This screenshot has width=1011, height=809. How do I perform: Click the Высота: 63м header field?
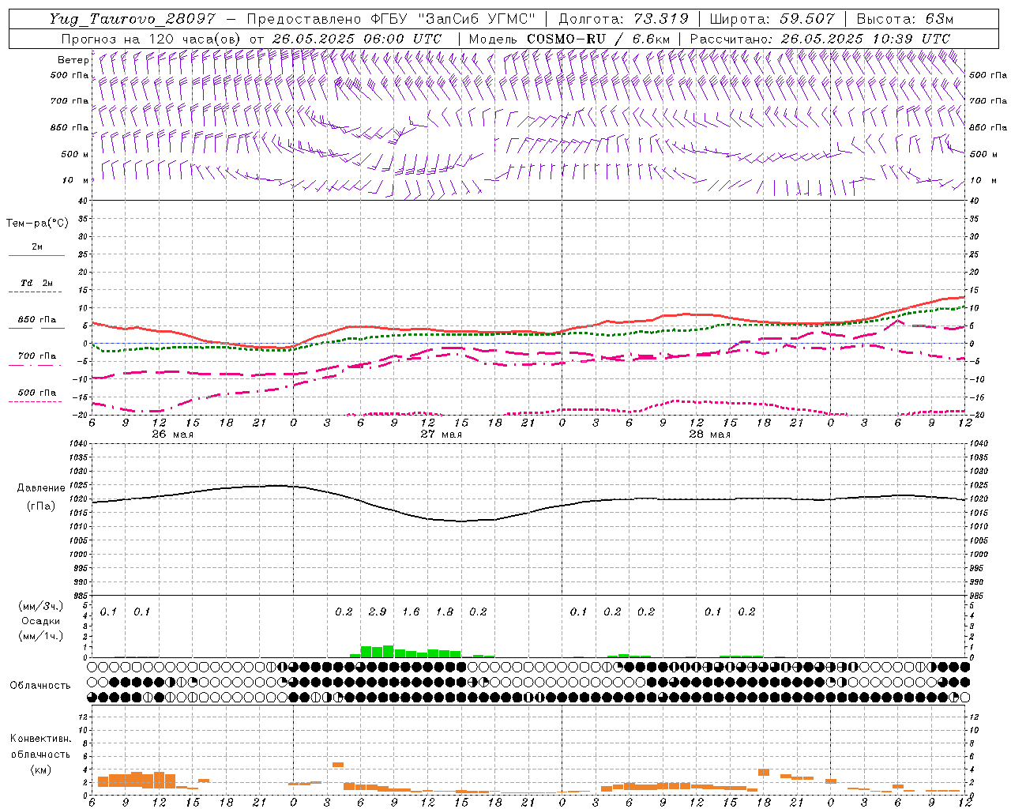pyautogui.click(x=905, y=19)
